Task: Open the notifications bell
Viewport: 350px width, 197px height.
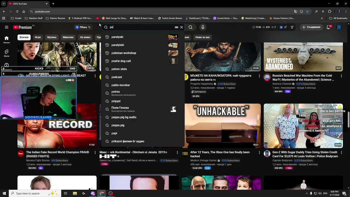Action: (x=329, y=27)
